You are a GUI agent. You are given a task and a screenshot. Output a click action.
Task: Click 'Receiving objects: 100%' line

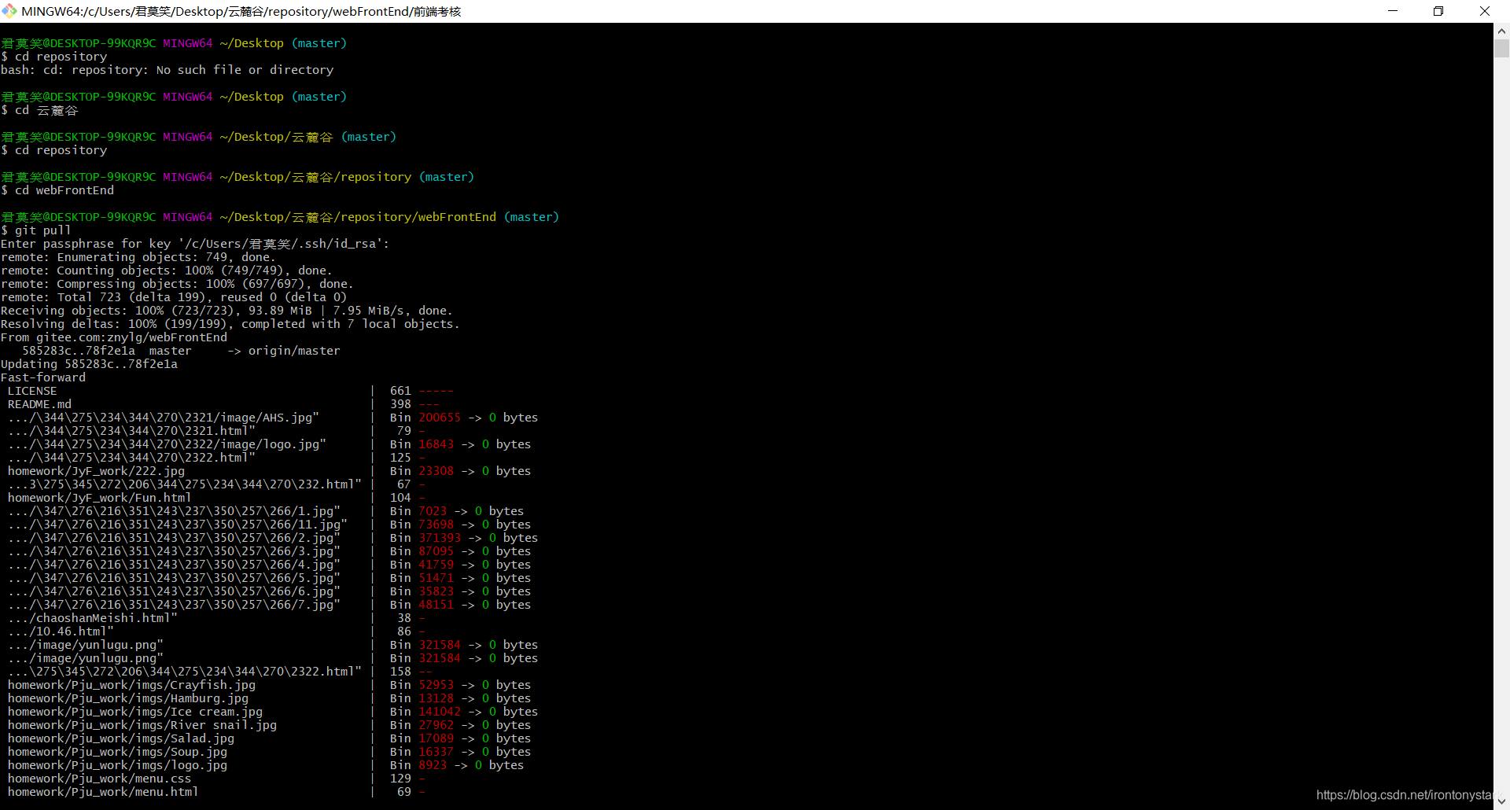tap(226, 311)
